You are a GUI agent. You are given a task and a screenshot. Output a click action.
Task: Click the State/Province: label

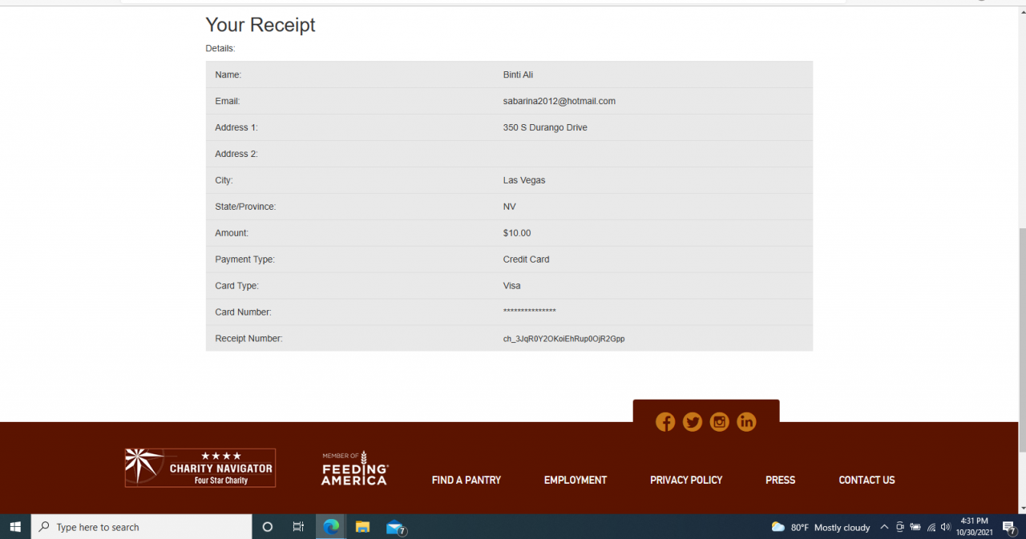[x=245, y=207]
